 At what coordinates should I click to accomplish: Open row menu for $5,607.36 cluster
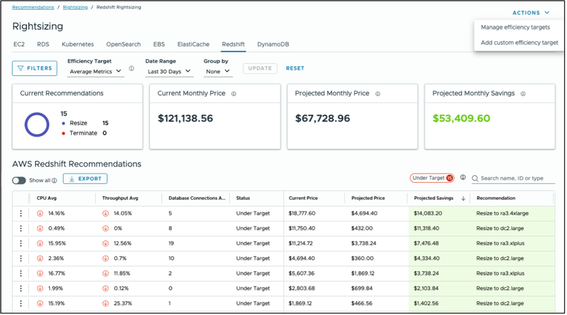[x=21, y=273]
